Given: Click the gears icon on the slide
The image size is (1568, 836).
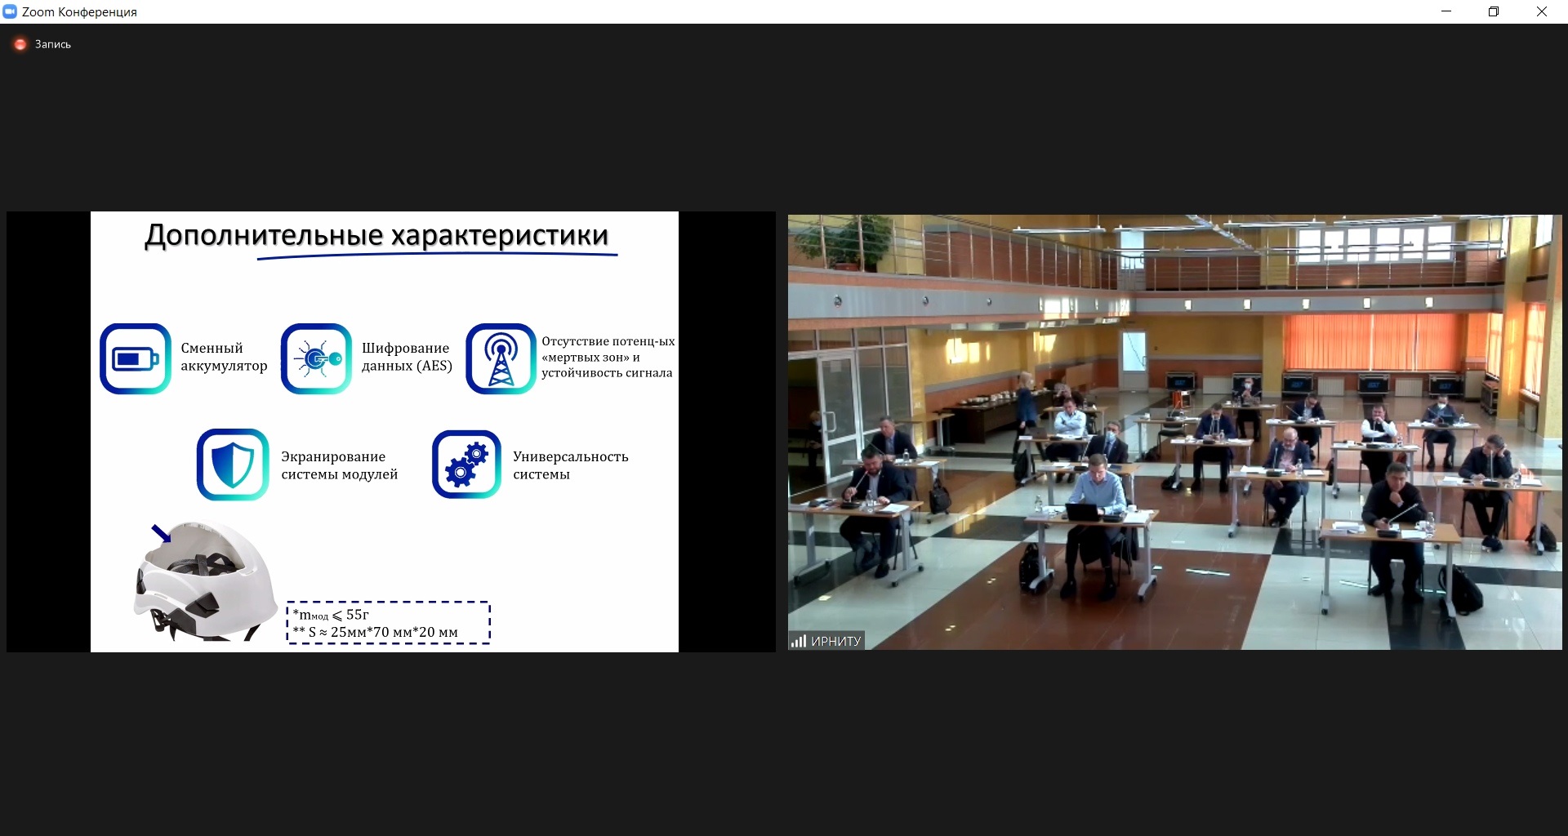Looking at the screenshot, I should tap(467, 465).
